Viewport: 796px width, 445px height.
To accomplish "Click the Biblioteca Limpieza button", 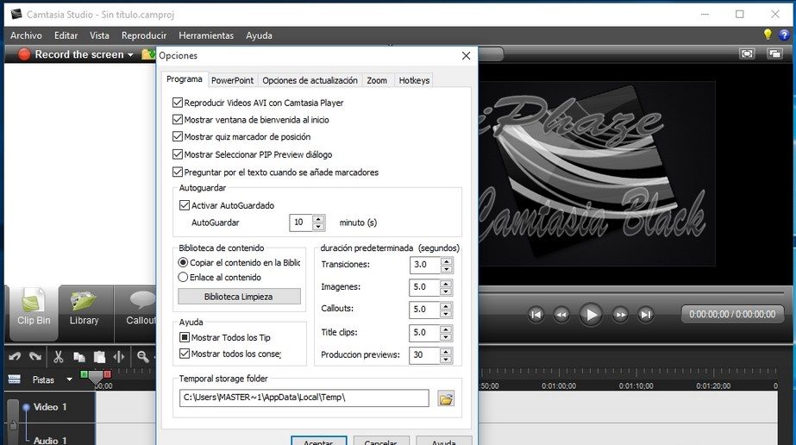I will click(239, 297).
